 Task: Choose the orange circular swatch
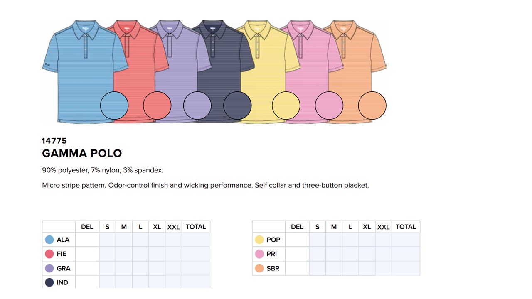point(372,105)
